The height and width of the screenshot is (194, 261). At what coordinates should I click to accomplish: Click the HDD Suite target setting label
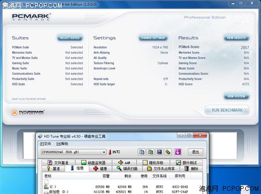[104, 84]
